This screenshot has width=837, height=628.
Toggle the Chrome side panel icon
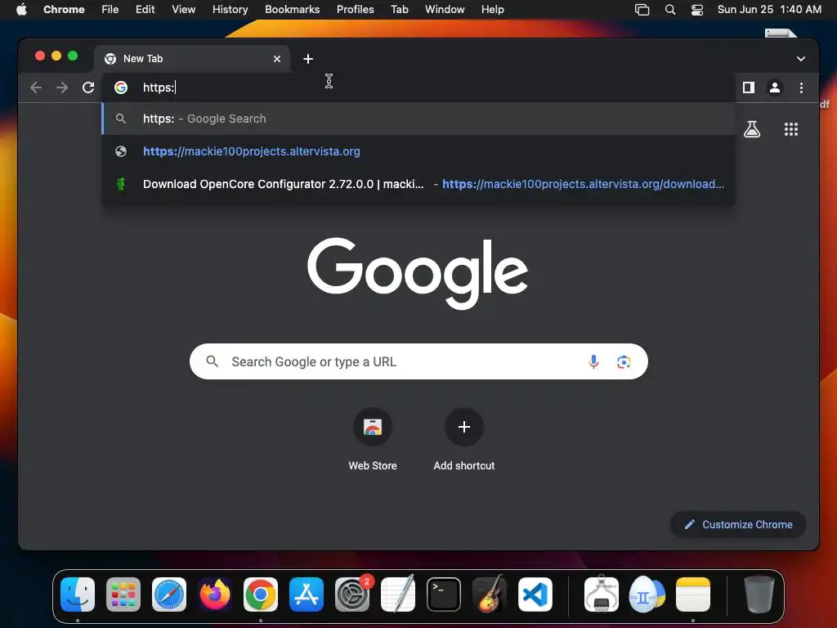[x=749, y=87]
